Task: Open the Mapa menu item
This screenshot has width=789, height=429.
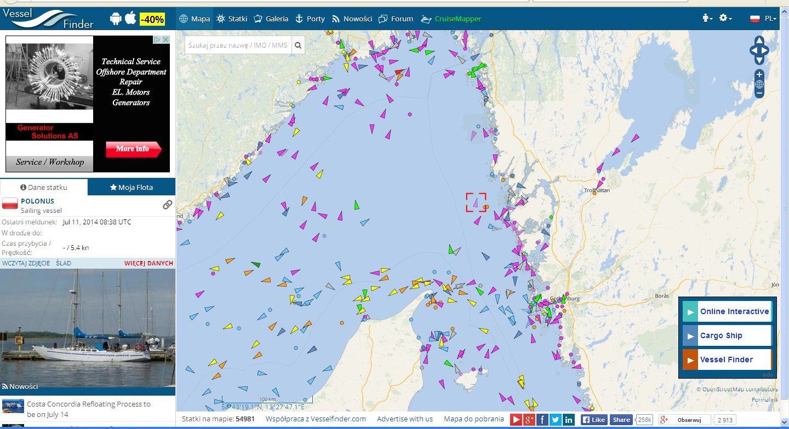Action: tap(195, 19)
